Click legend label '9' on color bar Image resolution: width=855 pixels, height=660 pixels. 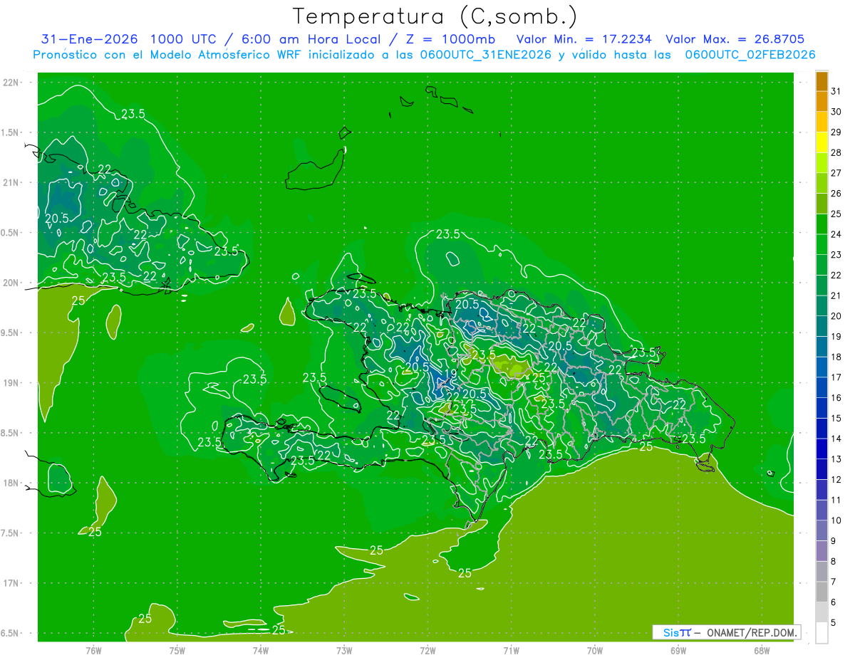[x=834, y=541]
